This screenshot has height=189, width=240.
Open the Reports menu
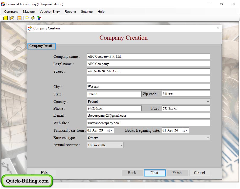(x=70, y=12)
